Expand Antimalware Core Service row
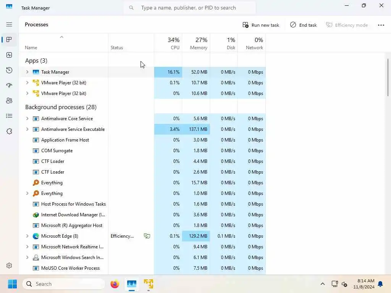Screen dimensions: 391x293 (x=27, y=119)
